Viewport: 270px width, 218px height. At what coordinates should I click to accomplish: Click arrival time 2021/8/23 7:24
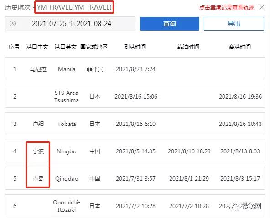click(x=136, y=69)
